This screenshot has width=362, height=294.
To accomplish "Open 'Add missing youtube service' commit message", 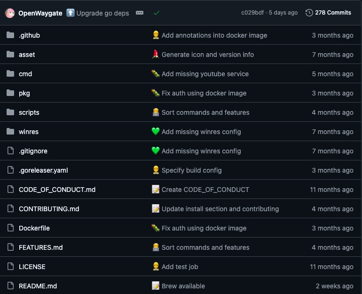I will point(205,74).
